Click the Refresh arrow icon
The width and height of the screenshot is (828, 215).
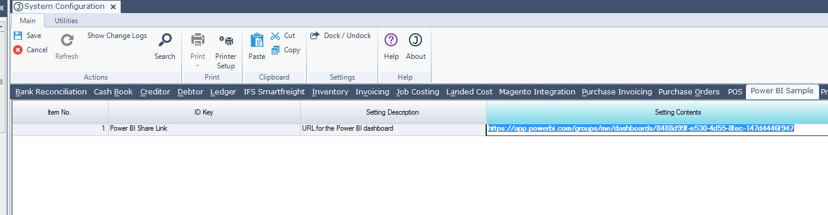coord(67,40)
